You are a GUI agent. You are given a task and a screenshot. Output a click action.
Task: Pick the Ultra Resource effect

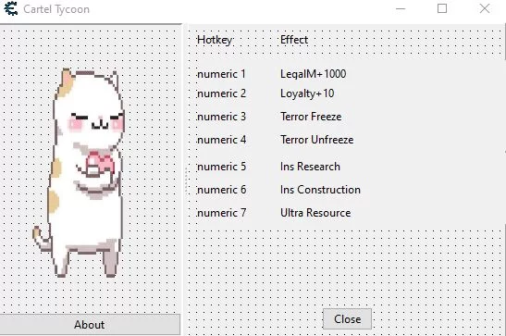315,213
